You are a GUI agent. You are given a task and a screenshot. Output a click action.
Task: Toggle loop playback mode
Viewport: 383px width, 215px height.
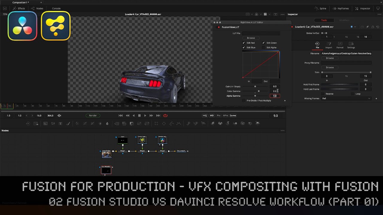point(165,116)
